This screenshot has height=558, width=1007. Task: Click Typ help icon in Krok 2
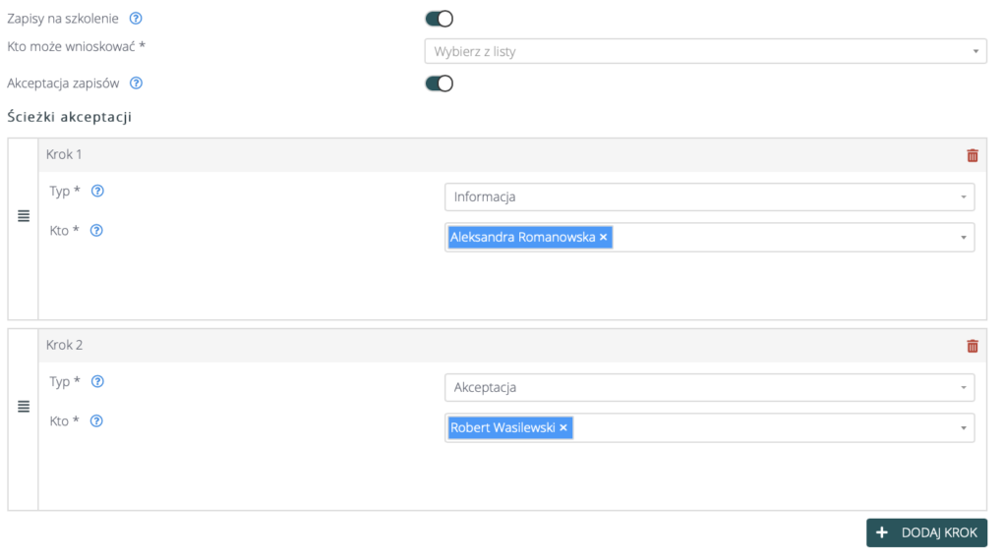[97, 382]
